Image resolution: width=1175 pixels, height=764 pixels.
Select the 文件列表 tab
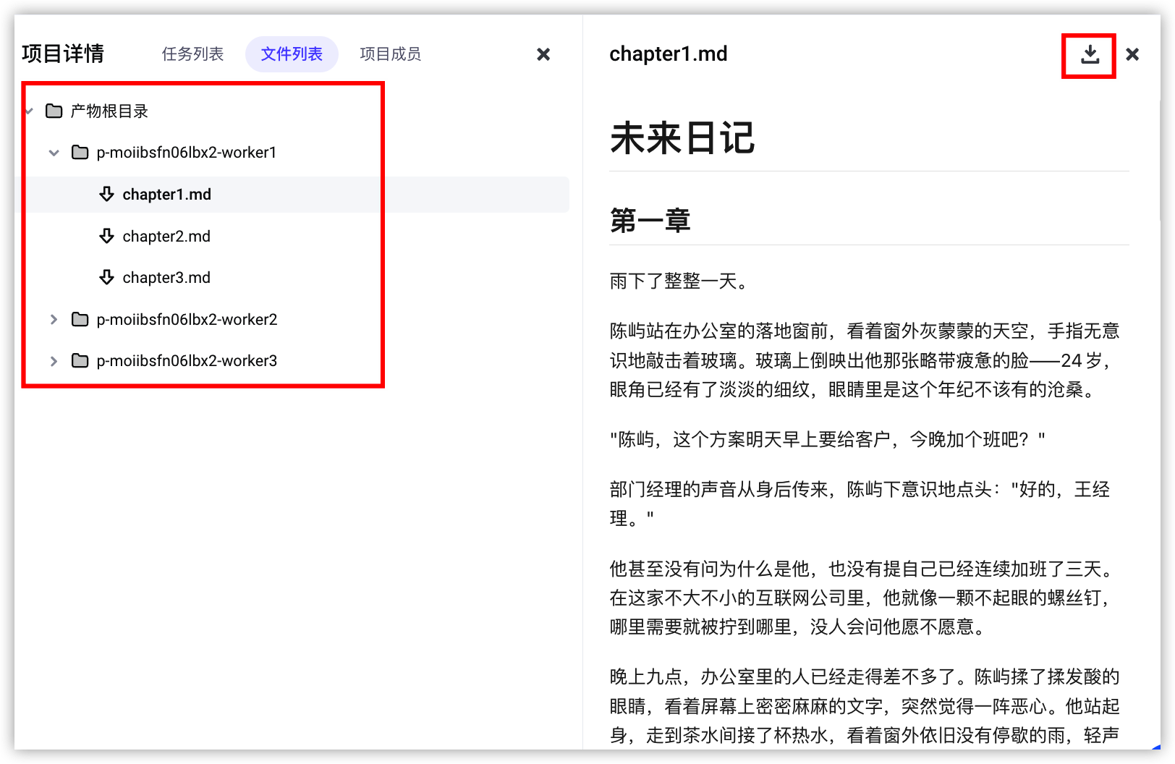[292, 54]
